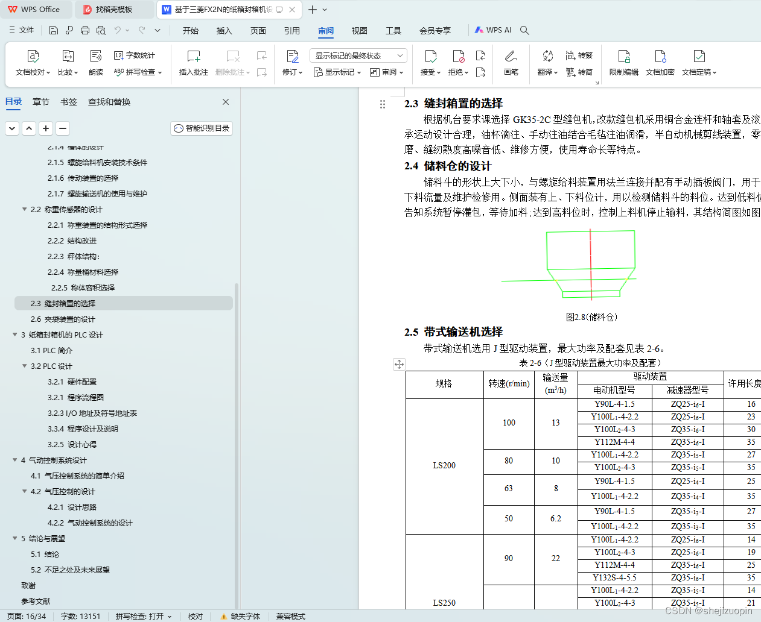The image size is (761, 622).
Task: Open the 翻译 translate tool
Action: [x=547, y=63]
